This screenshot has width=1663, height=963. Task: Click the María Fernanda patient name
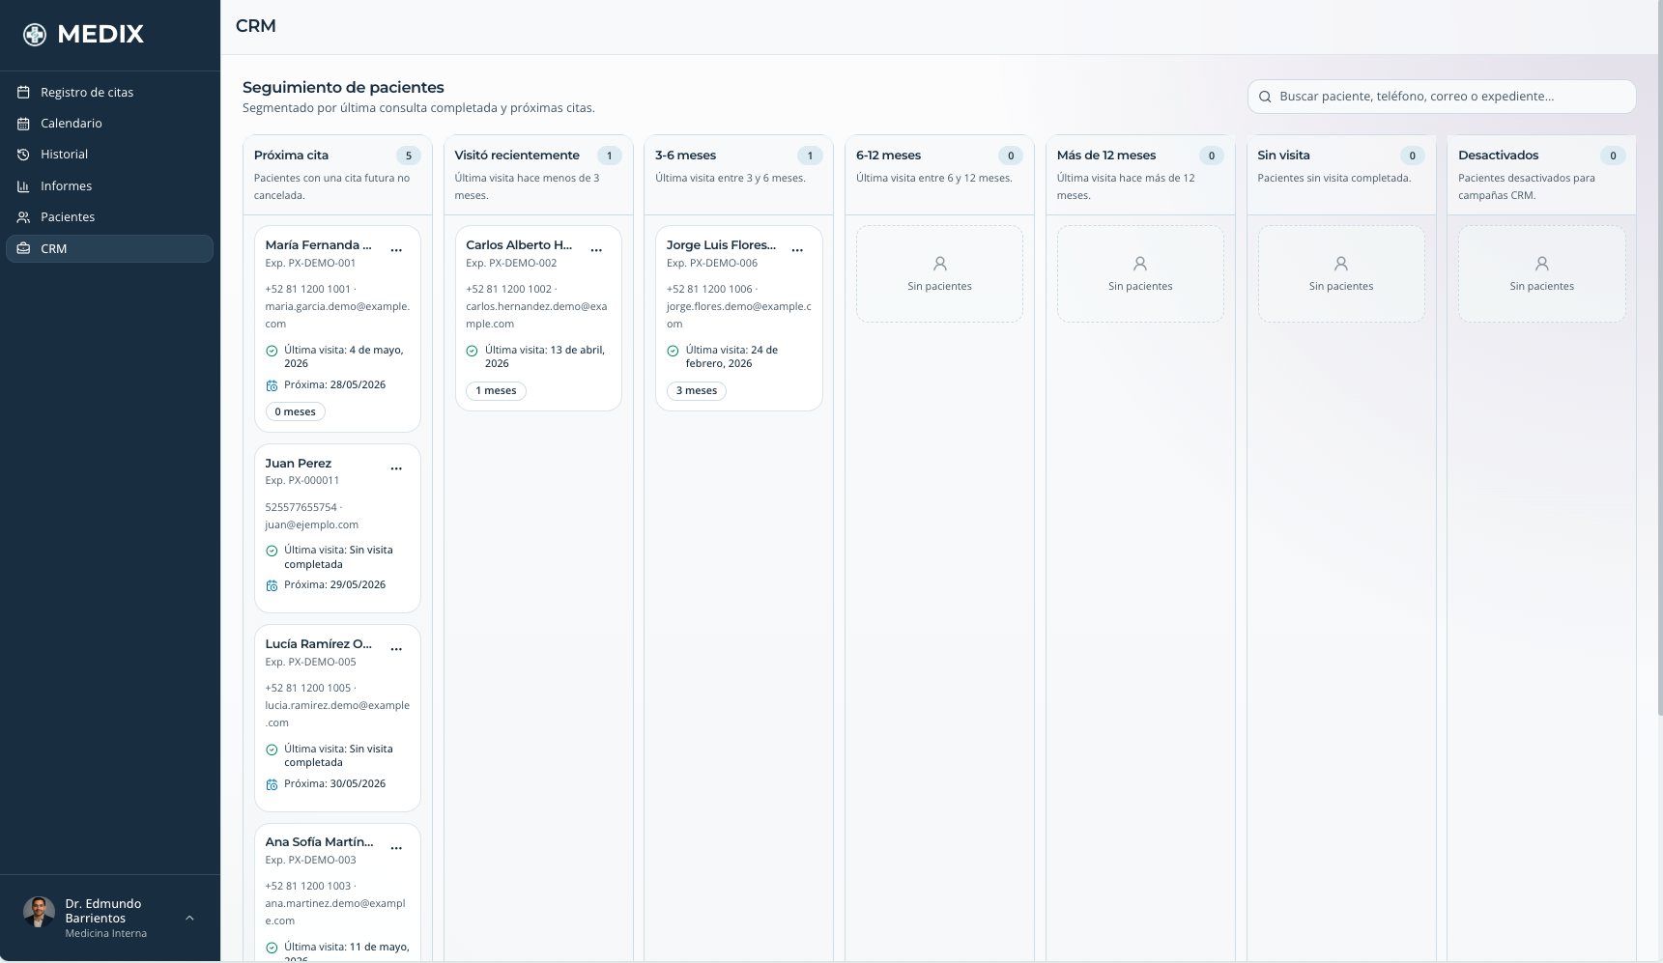[x=318, y=245]
